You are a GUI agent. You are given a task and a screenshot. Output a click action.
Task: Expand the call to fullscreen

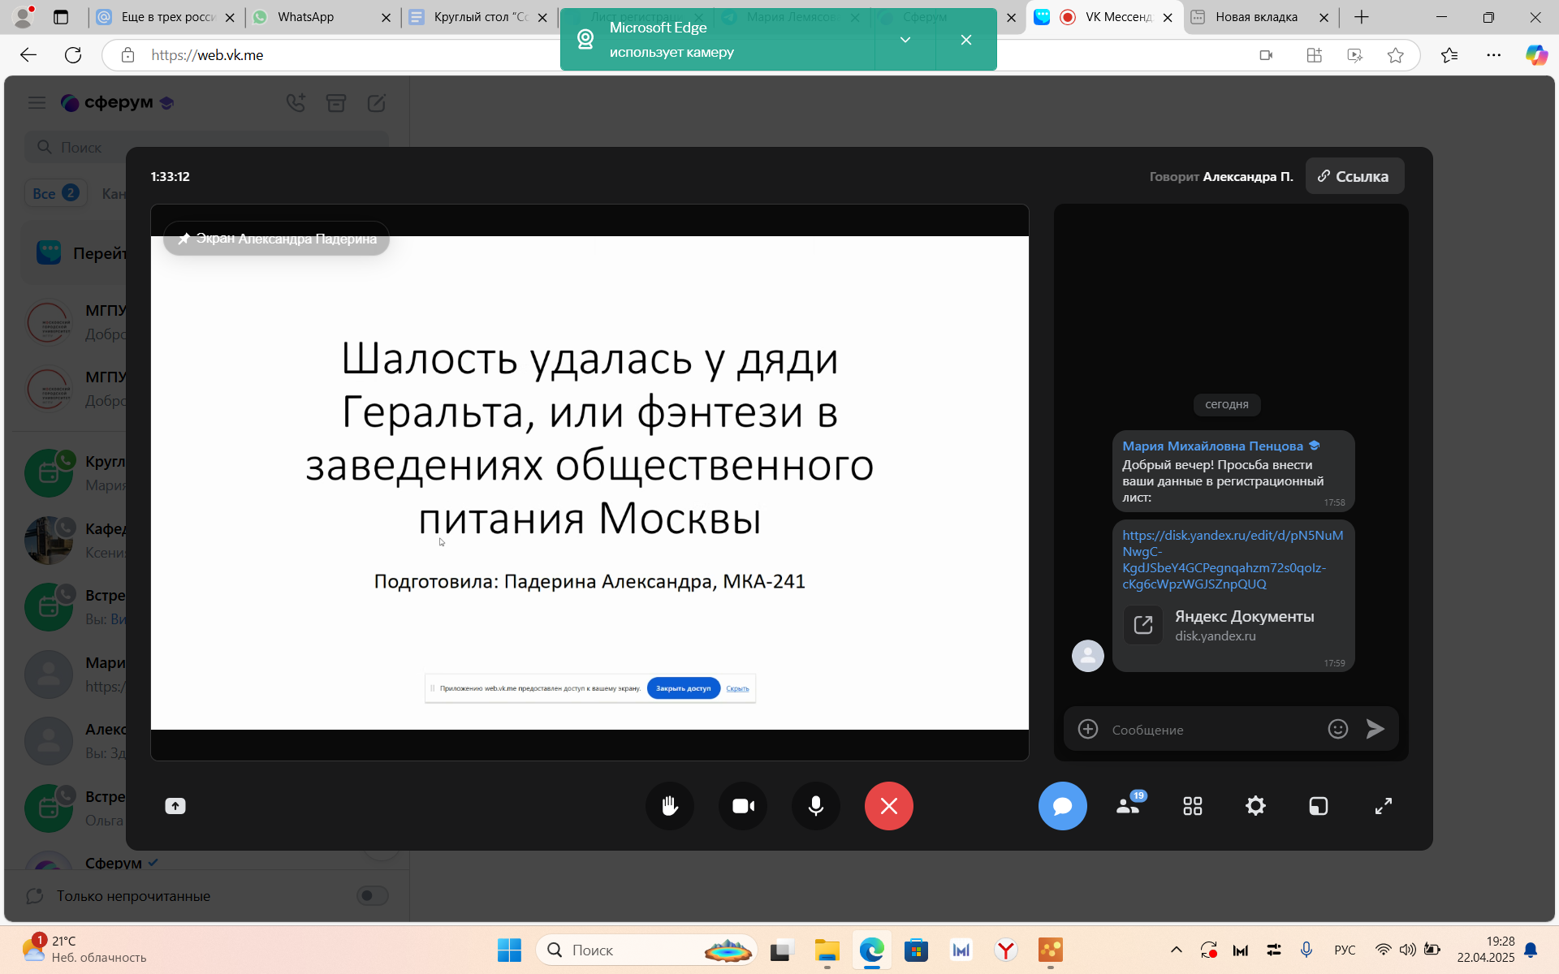pos(1383,806)
